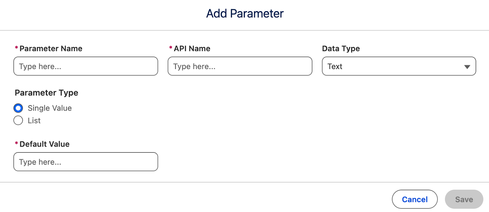
Task: Click the 'Single Value' option label text
Action: pyautogui.click(x=50, y=108)
